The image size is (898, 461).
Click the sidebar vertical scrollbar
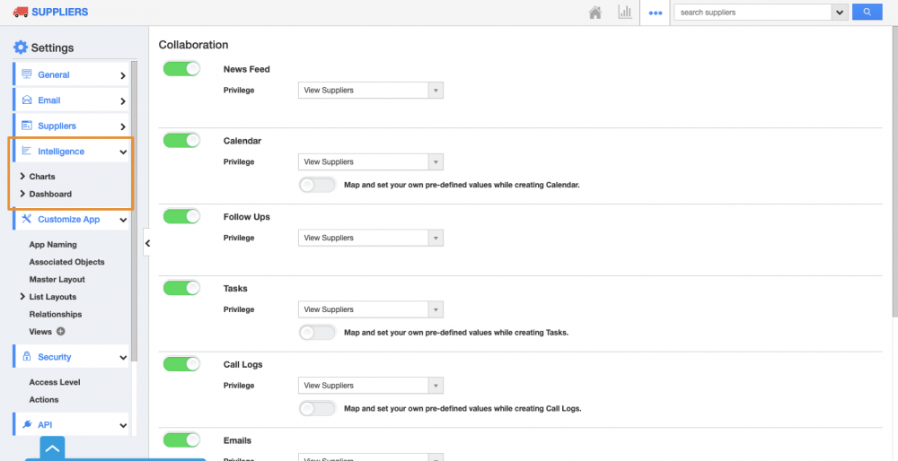(x=135, y=206)
